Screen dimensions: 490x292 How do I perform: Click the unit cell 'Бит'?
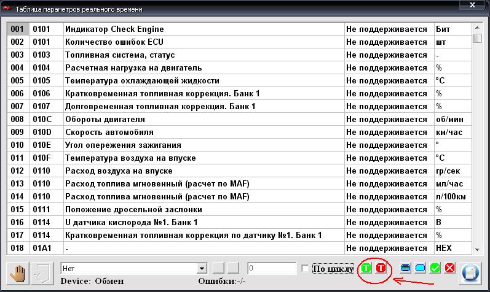click(453, 29)
